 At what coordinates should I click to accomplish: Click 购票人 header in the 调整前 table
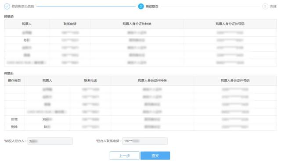click(x=27, y=24)
